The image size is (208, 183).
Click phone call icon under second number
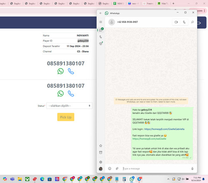(71, 94)
